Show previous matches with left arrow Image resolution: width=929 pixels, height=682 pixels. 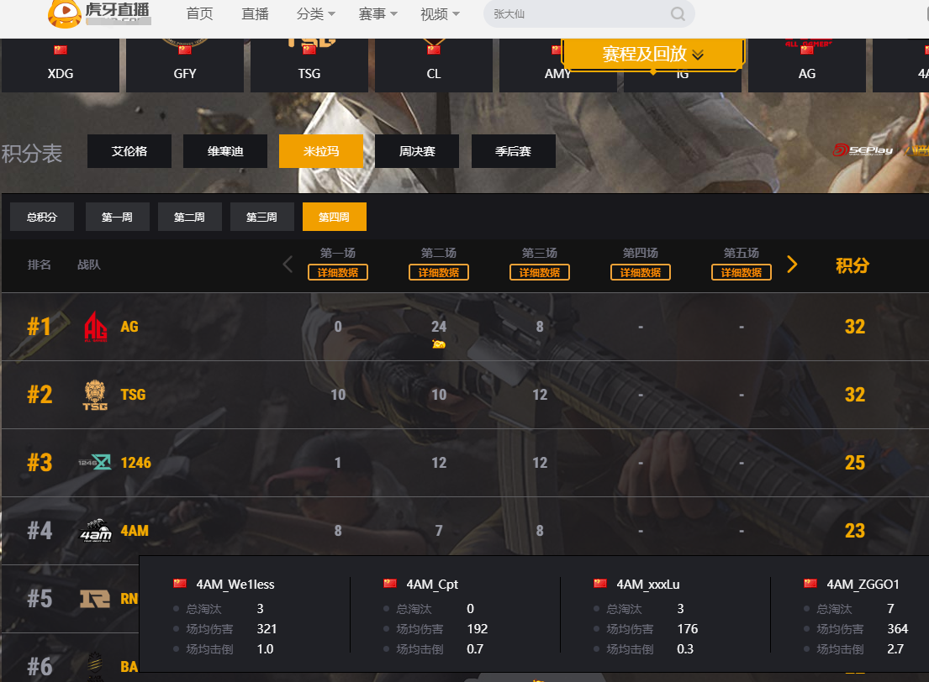pos(288,264)
